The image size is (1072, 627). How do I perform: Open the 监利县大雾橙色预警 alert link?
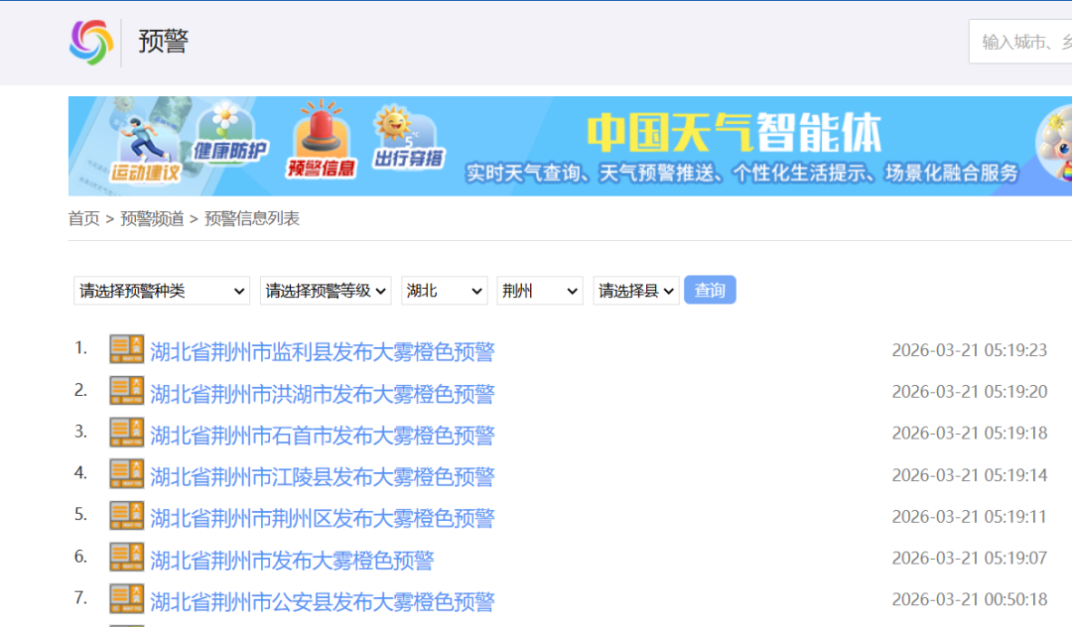tap(324, 349)
